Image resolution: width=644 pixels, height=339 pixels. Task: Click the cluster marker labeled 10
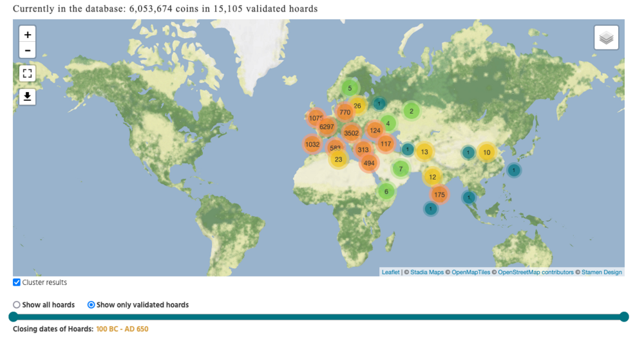pyautogui.click(x=486, y=152)
